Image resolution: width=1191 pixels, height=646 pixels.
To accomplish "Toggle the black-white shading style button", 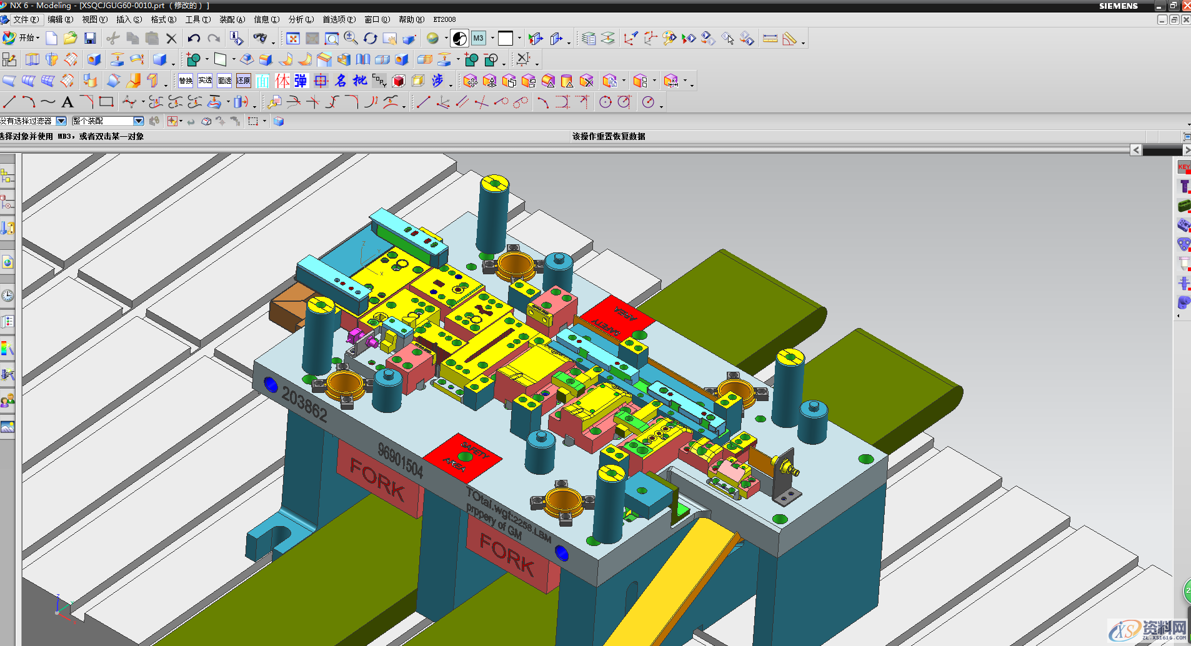I will 459,39.
